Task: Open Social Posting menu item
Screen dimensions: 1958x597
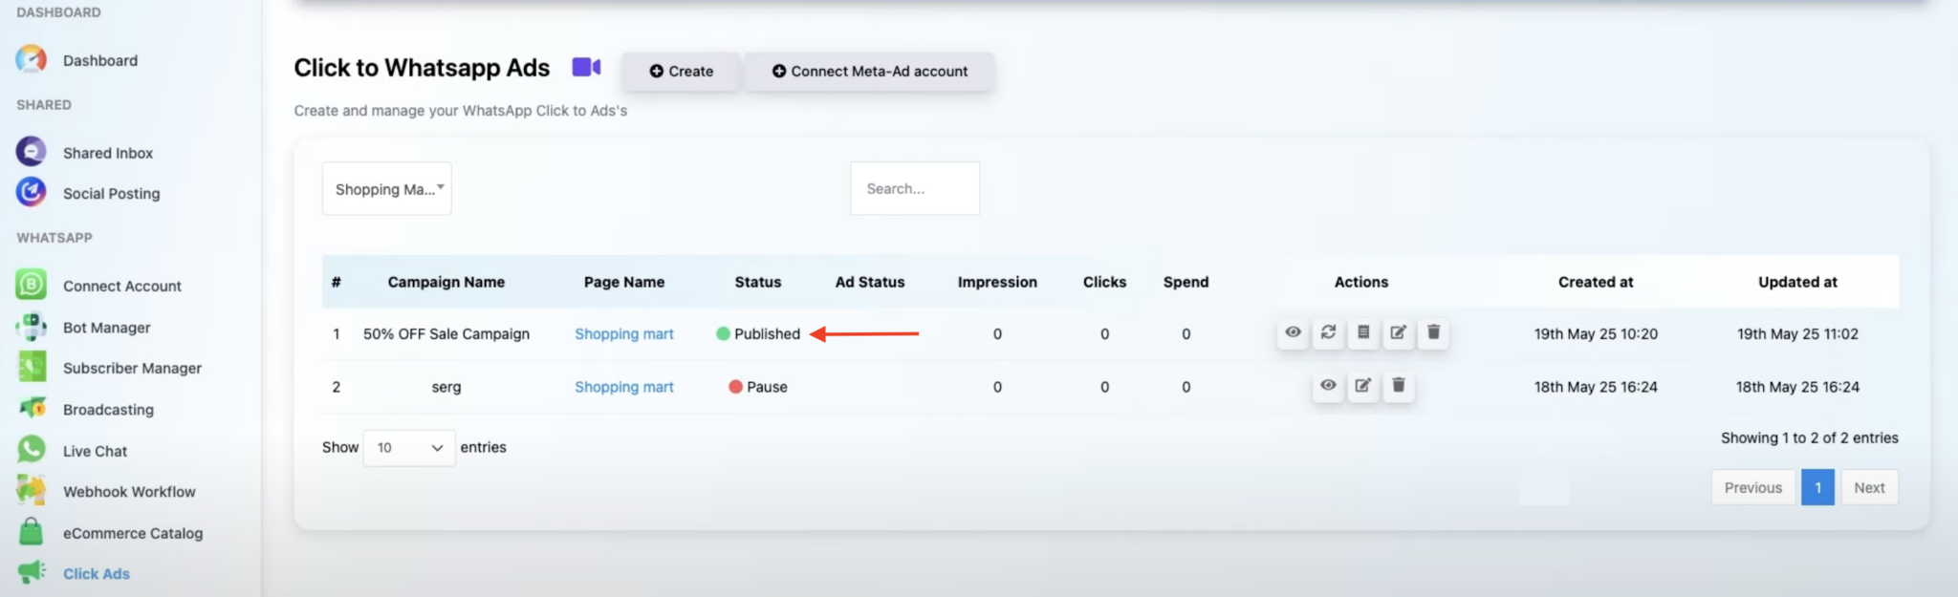Action: point(112,193)
